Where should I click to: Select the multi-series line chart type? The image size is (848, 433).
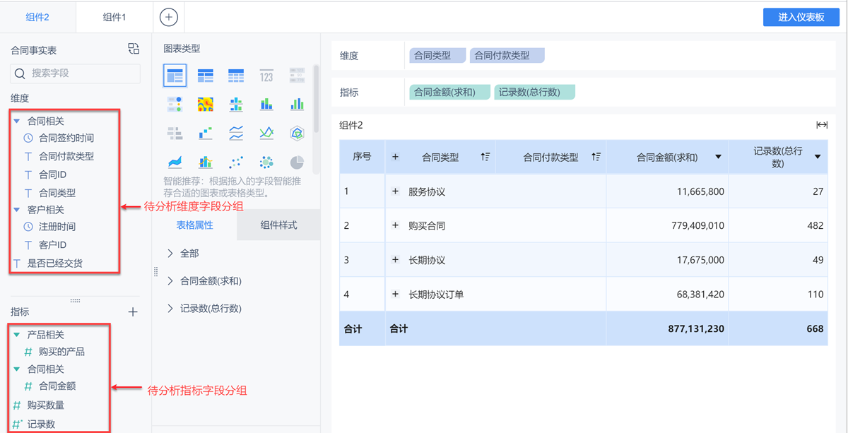(266, 133)
